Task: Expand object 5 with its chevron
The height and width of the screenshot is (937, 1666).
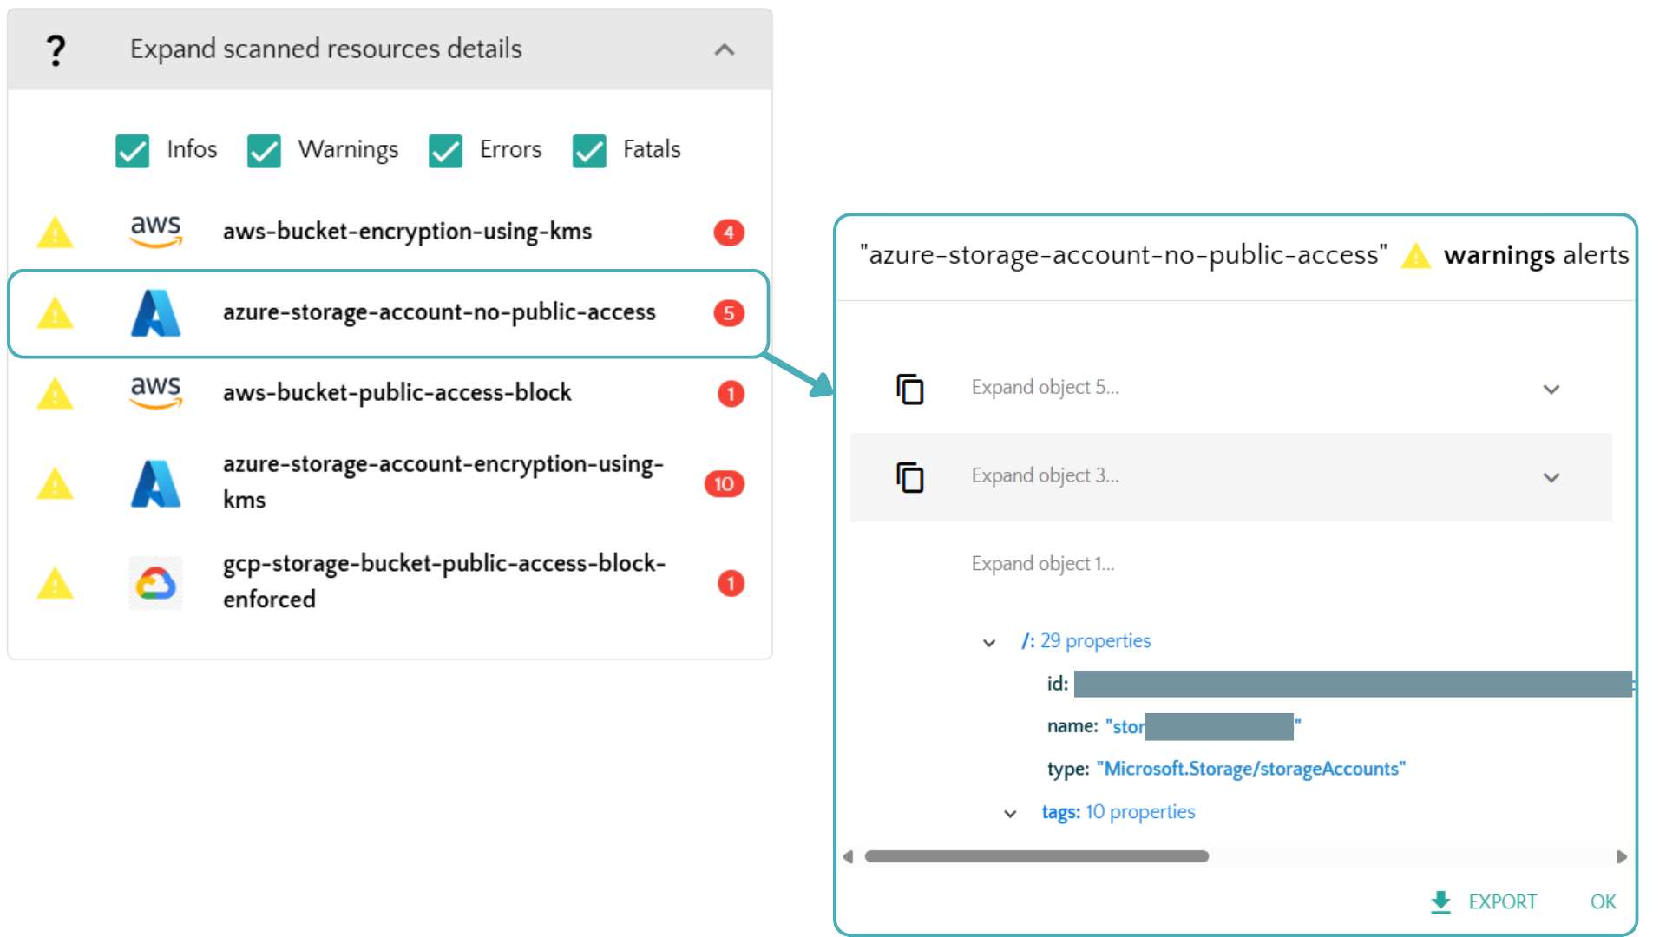Action: [1551, 390]
